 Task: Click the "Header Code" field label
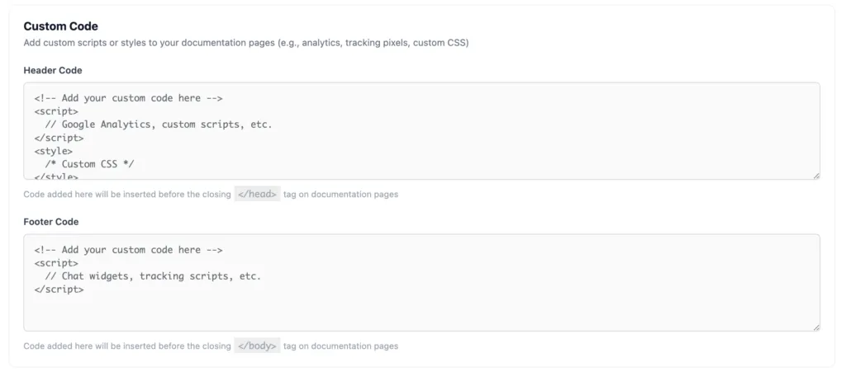click(x=53, y=70)
